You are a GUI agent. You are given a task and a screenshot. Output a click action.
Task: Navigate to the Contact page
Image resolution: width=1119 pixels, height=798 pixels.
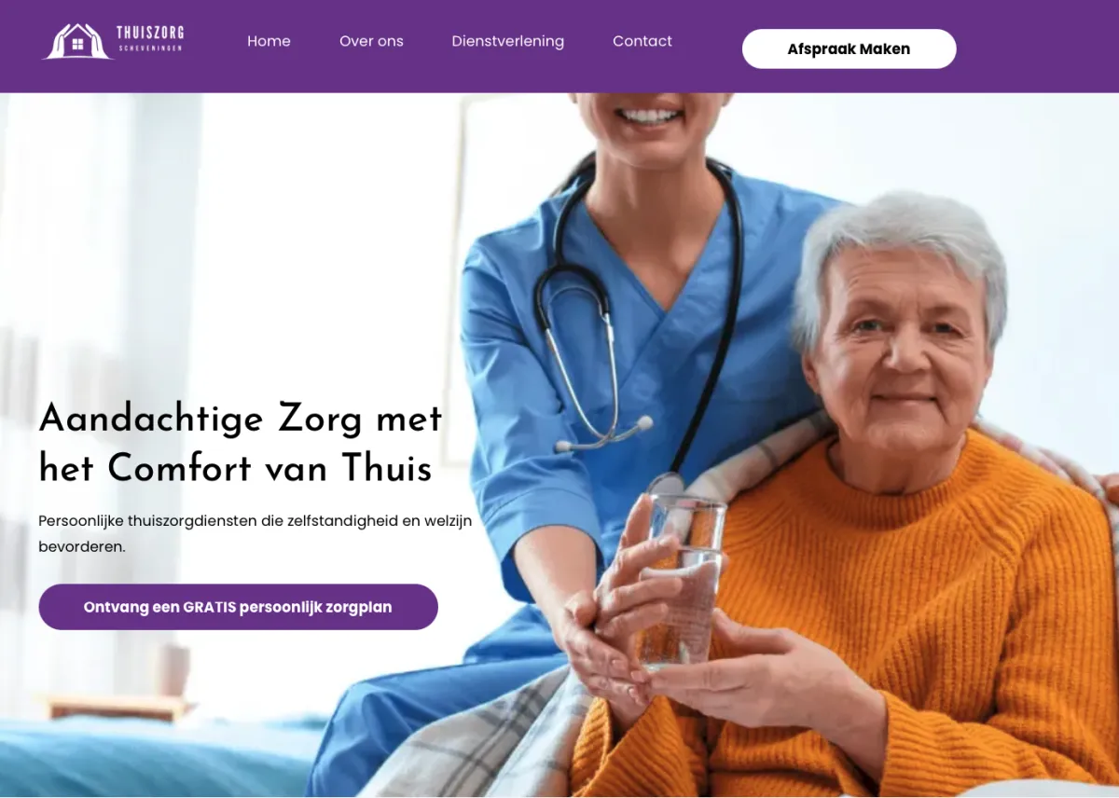(642, 41)
